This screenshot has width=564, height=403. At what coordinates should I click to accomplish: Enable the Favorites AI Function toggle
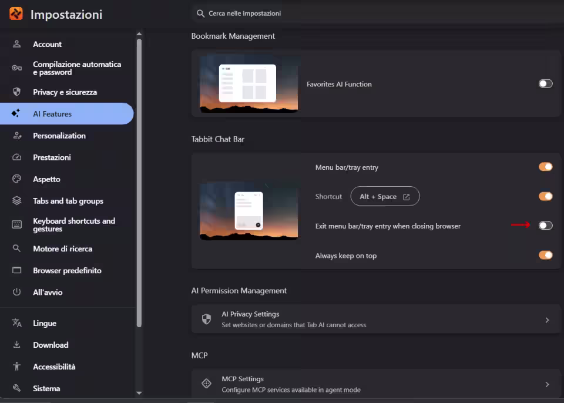coord(545,84)
